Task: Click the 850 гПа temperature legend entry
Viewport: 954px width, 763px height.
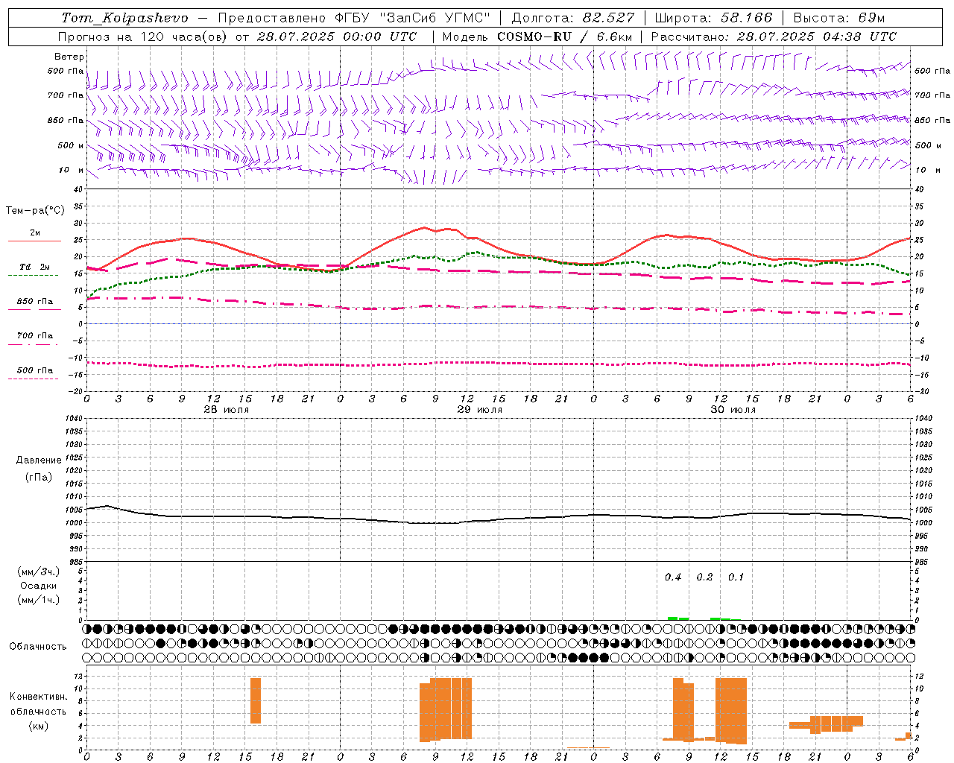Action: point(34,304)
